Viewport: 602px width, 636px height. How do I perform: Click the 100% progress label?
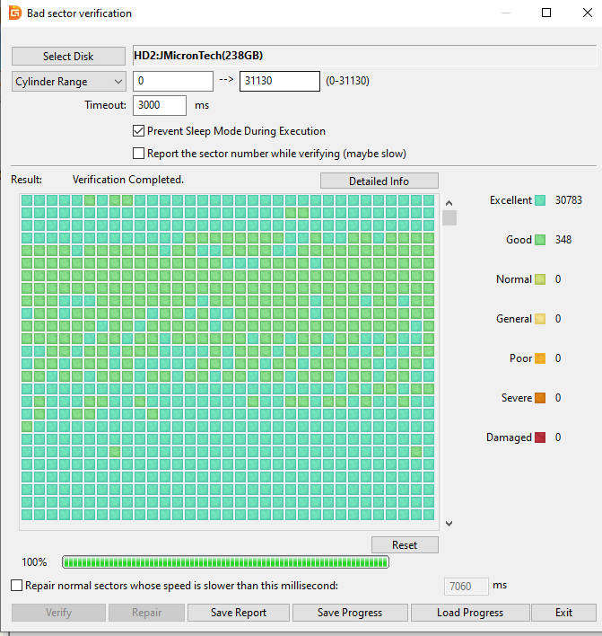[34, 562]
